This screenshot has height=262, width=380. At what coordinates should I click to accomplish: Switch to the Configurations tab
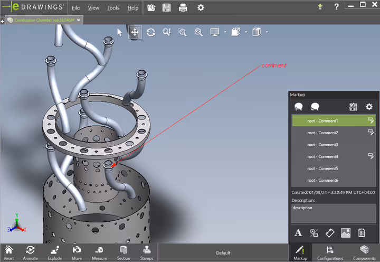click(x=330, y=253)
